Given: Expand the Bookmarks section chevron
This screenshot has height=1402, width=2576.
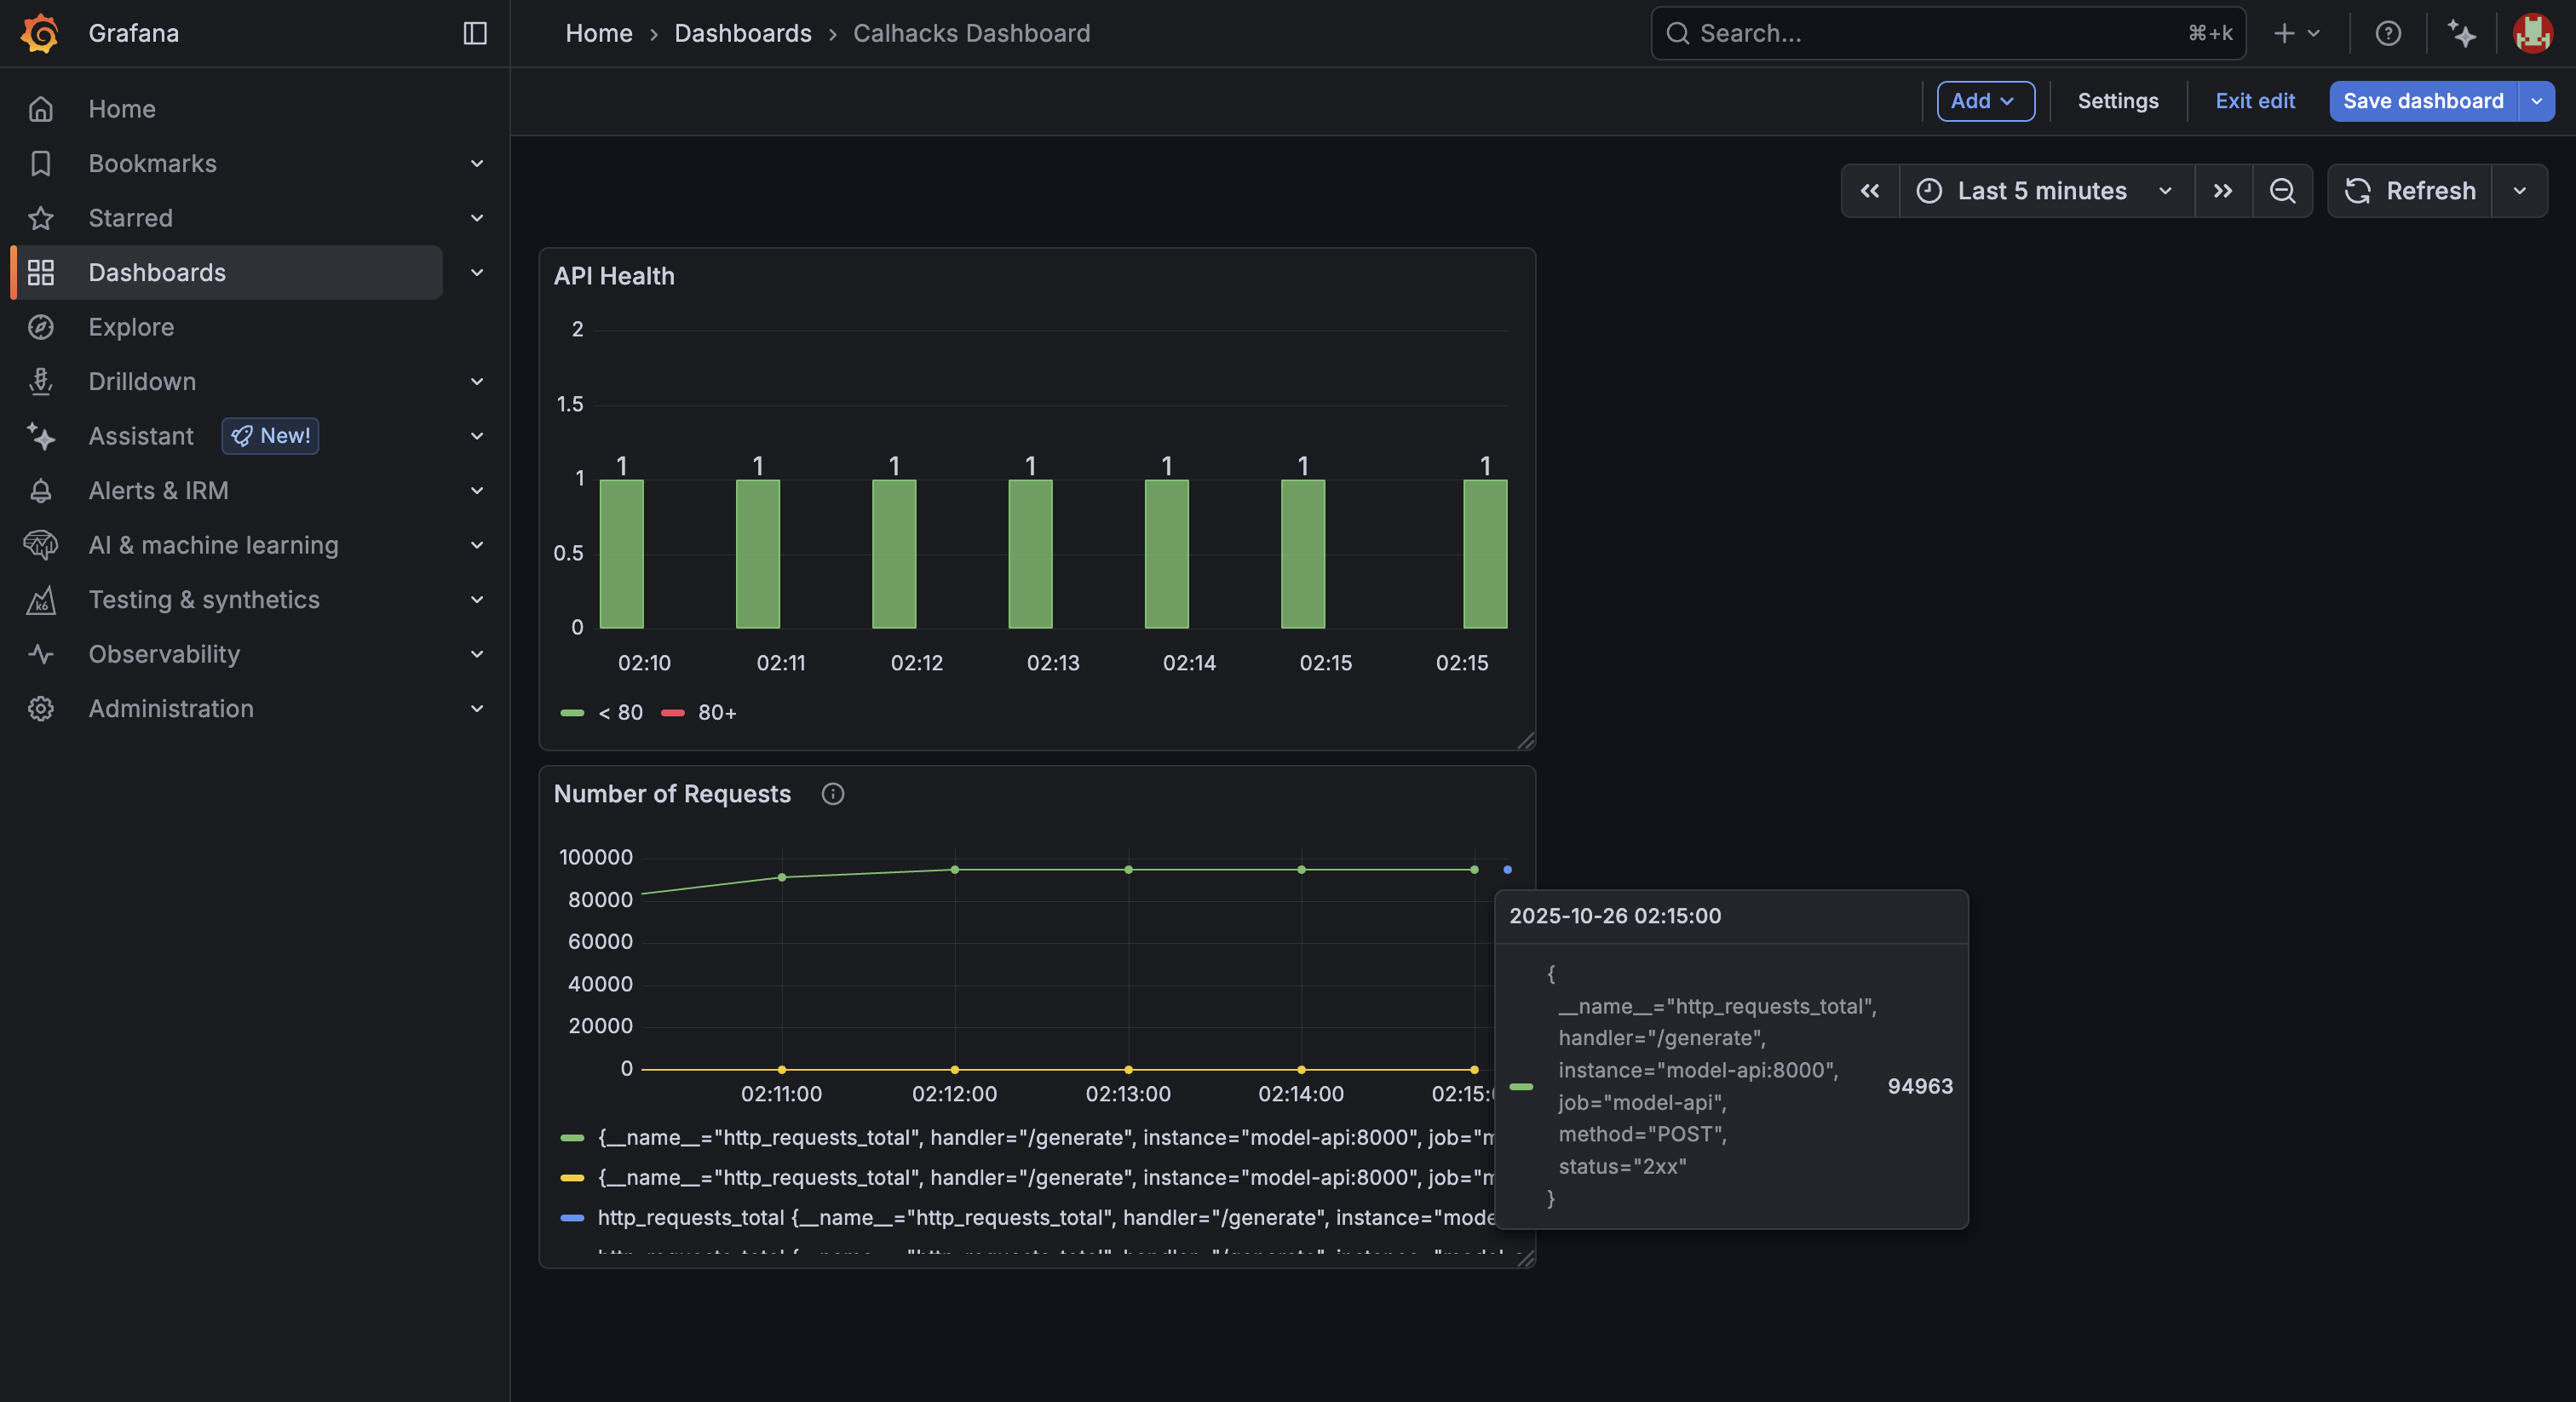Looking at the screenshot, I should coord(477,163).
